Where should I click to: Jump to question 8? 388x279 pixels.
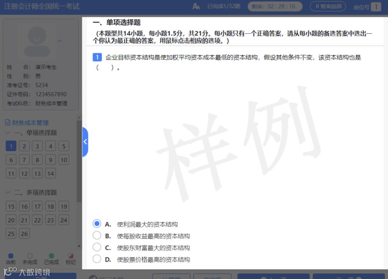37,160
